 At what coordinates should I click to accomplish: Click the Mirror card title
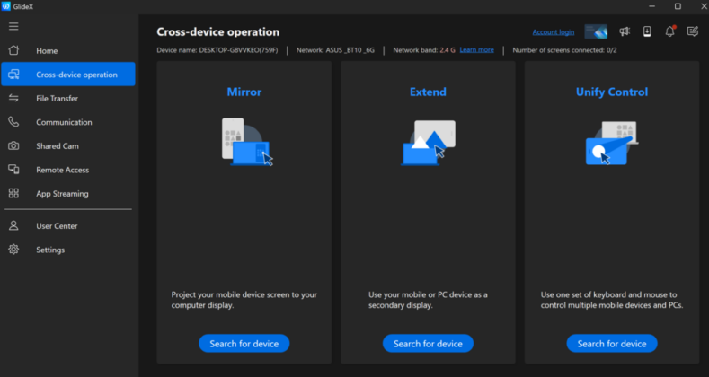click(244, 92)
